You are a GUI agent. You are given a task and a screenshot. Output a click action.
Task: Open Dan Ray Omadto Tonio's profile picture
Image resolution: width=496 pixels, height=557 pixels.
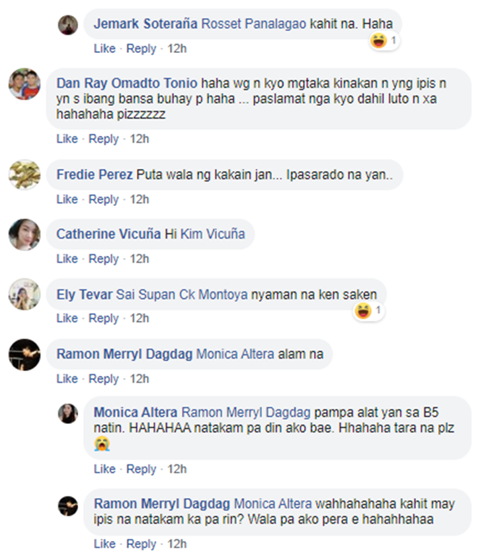coord(24,84)
